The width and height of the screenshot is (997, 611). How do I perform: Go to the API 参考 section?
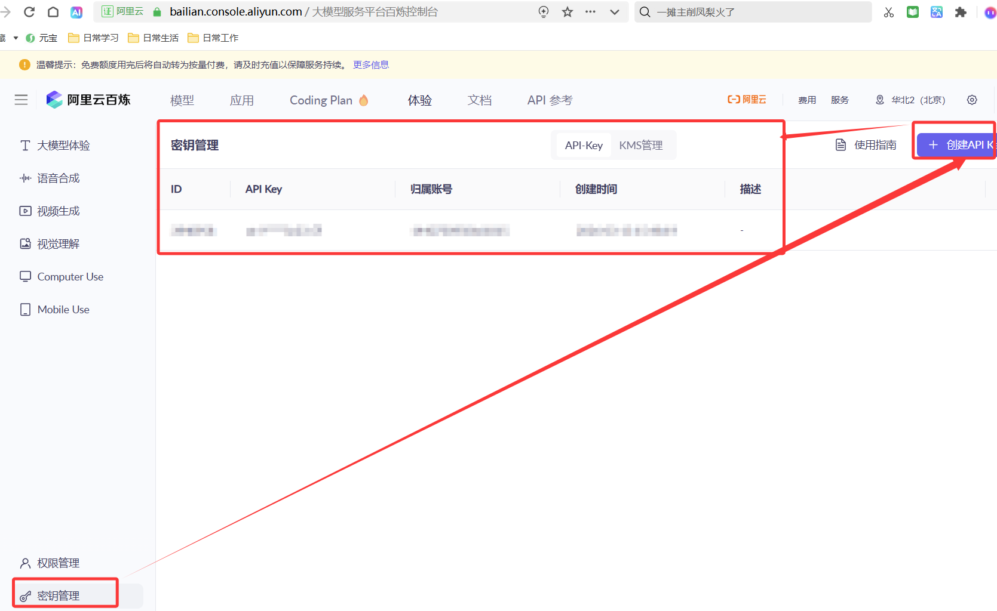(x=549, y=100)
